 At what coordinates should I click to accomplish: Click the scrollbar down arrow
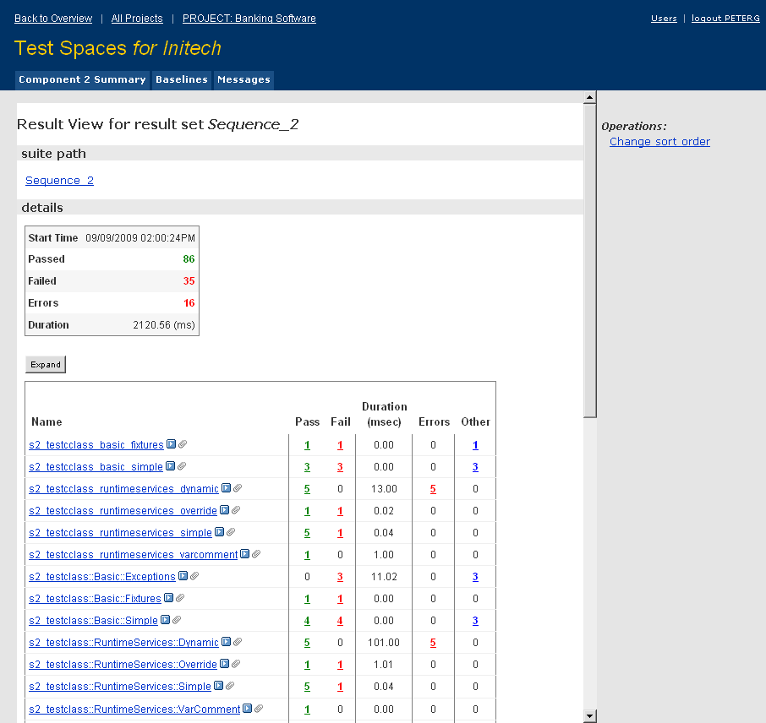tap(589, 716)
